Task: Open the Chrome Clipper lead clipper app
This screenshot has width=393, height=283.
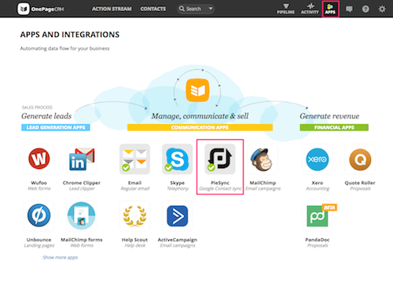Action: [82, 159]
